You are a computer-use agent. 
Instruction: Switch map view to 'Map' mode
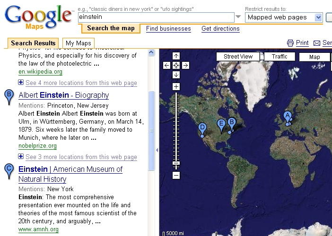click(x=315, y=57)
